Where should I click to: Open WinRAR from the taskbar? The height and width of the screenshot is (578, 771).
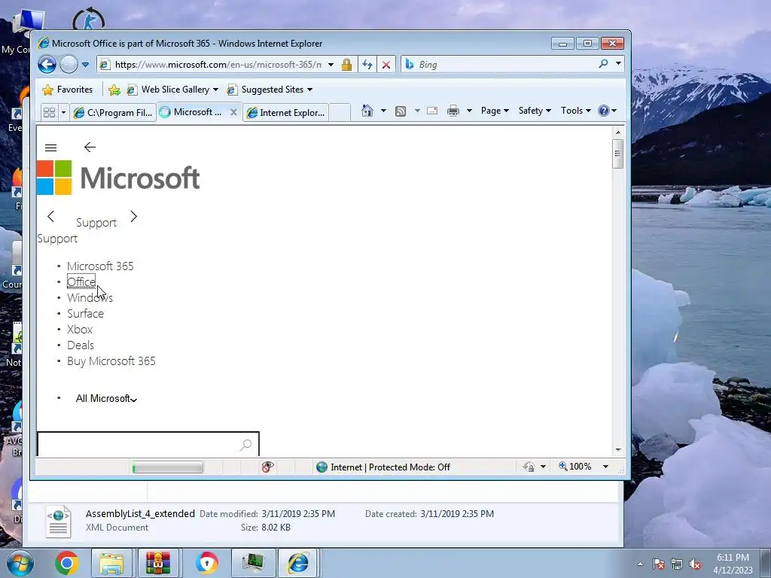coord(158,563)
